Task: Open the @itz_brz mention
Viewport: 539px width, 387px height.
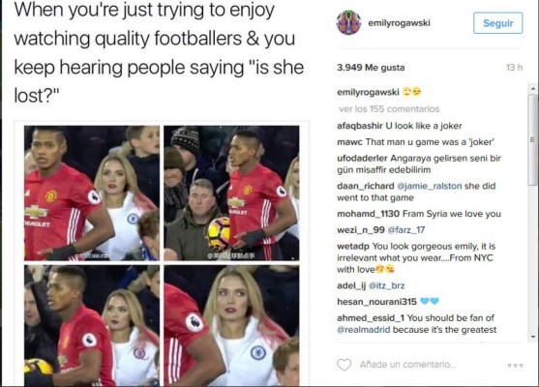Action: tap(386, 285)
